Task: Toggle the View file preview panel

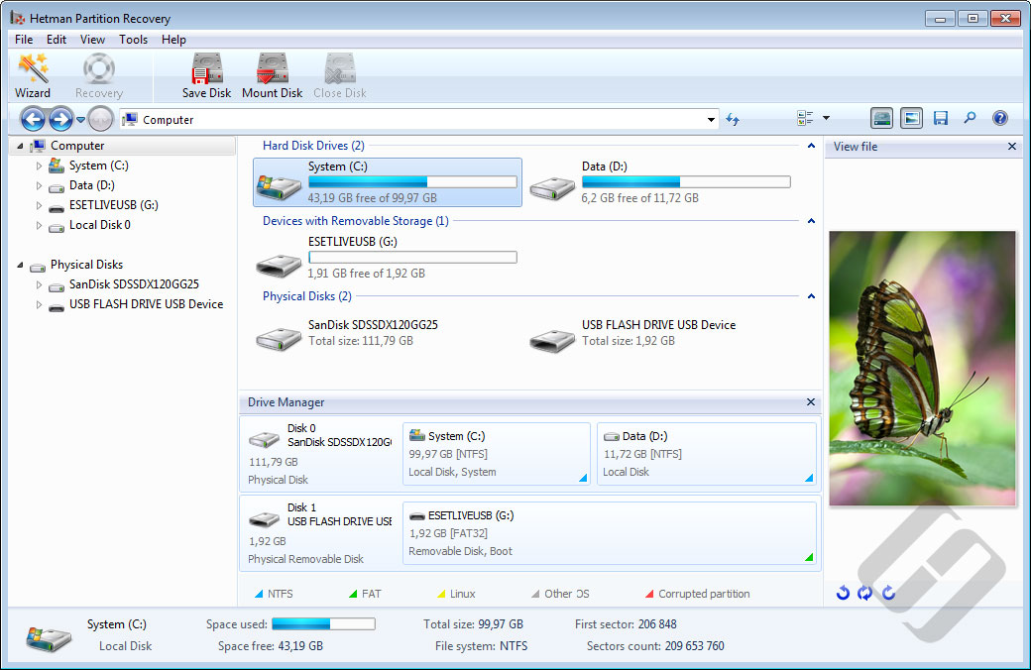Action: pos(910,118)
